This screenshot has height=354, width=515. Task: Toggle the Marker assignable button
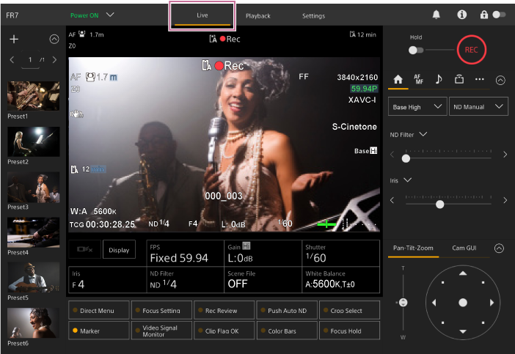[x=98, y=331]
